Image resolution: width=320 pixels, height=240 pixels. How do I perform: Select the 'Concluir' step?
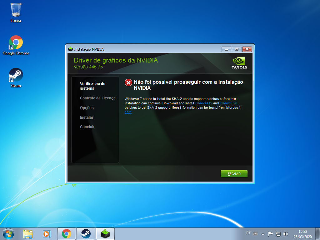pyautogui.click(x=87, y=127)
